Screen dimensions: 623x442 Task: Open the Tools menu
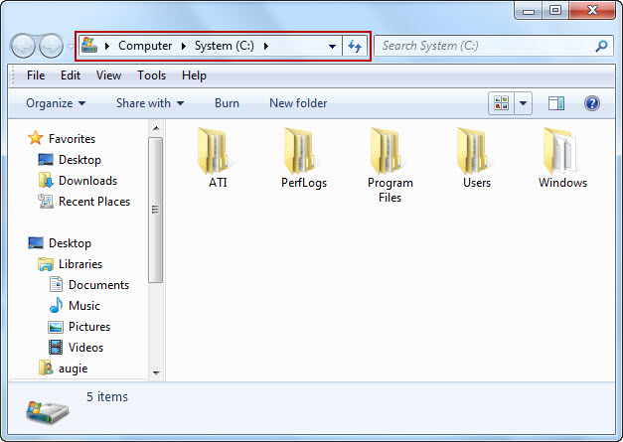tap(151, 75)
